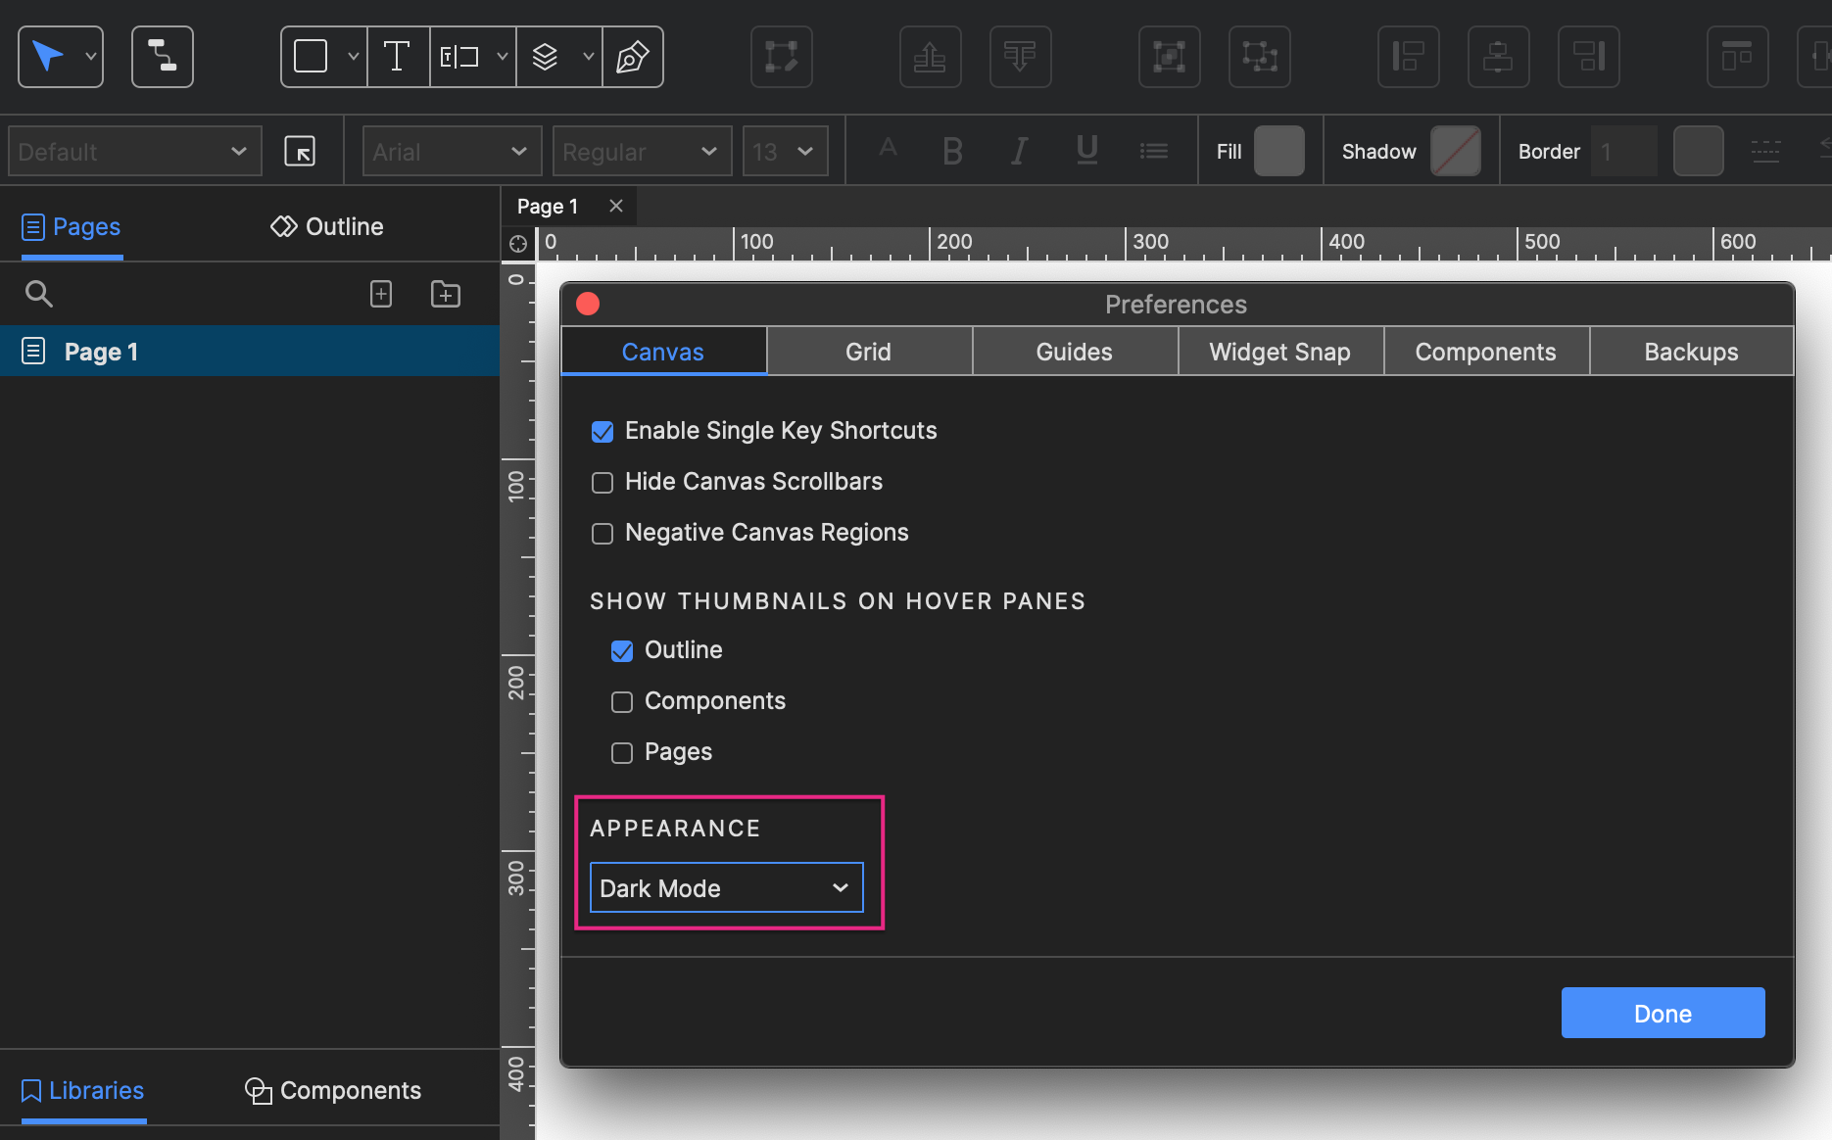This screenshot has height=1140, width=1832.
Task: Check Negative Canvas Regions
Action: tap(603, 534)
